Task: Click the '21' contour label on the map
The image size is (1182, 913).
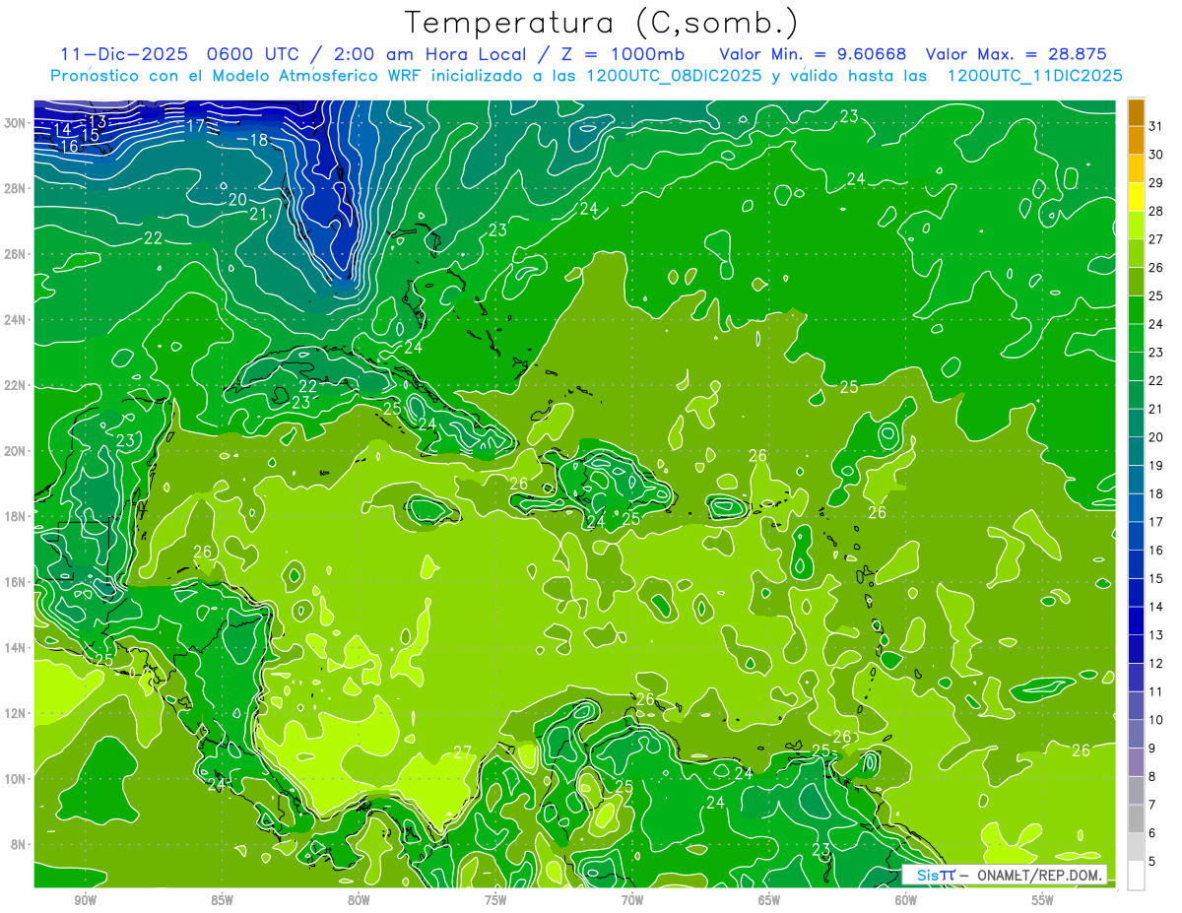Action: [x=258, y=214]
